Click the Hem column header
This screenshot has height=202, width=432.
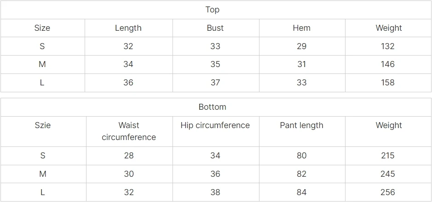(302, 28)
